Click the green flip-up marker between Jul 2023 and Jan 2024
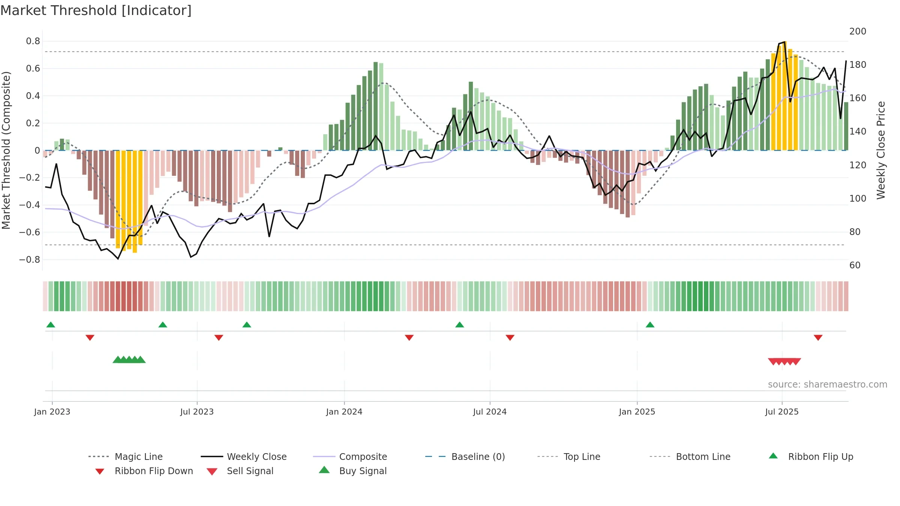900x506 pixels. point(247,325)
